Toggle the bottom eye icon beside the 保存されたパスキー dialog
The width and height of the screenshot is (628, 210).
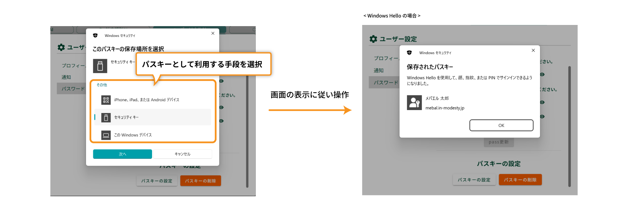(x=542, y=117)
